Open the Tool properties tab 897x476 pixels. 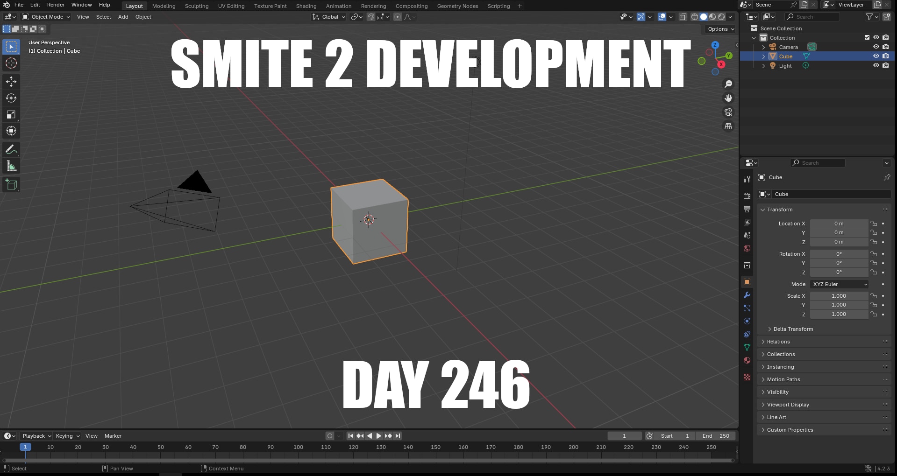point(747,179)
